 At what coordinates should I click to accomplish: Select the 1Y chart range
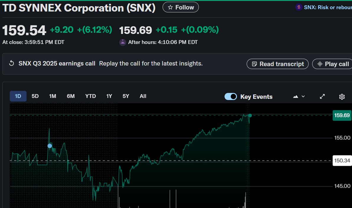(109, 96)
